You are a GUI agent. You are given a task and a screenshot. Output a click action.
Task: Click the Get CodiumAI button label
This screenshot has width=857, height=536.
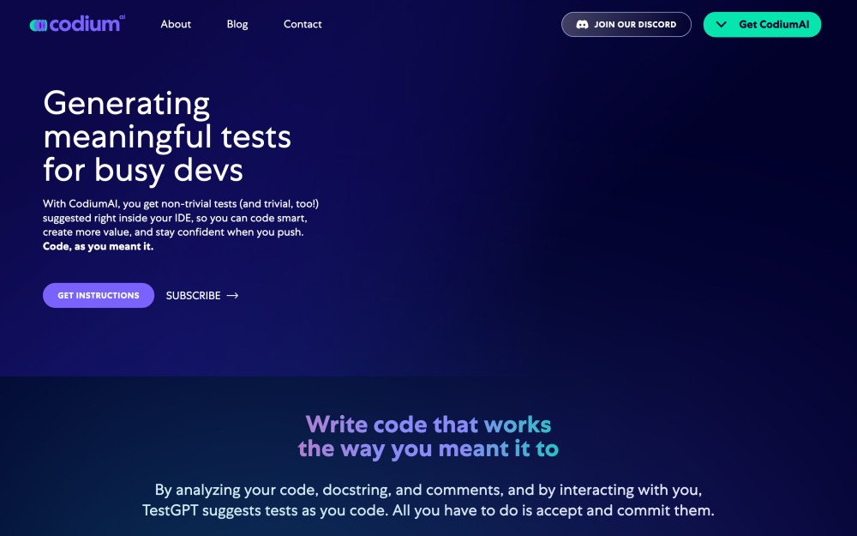click(773, 25)
